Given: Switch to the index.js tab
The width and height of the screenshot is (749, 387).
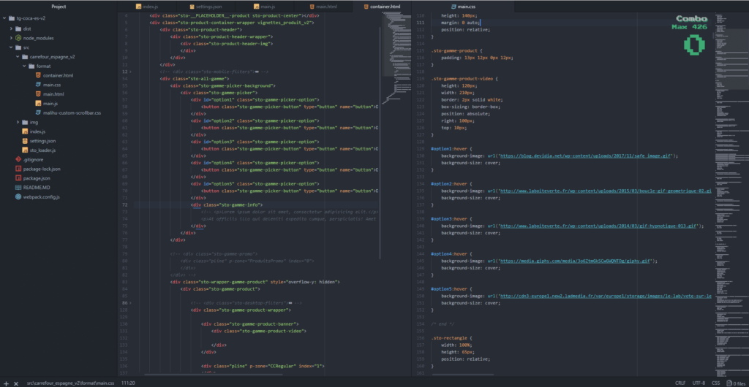Looking at the screenshot, I should pos(146,7).
